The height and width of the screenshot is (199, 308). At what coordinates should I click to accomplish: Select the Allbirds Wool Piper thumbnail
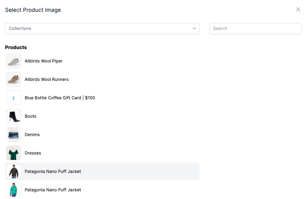(x=13, y=61)
